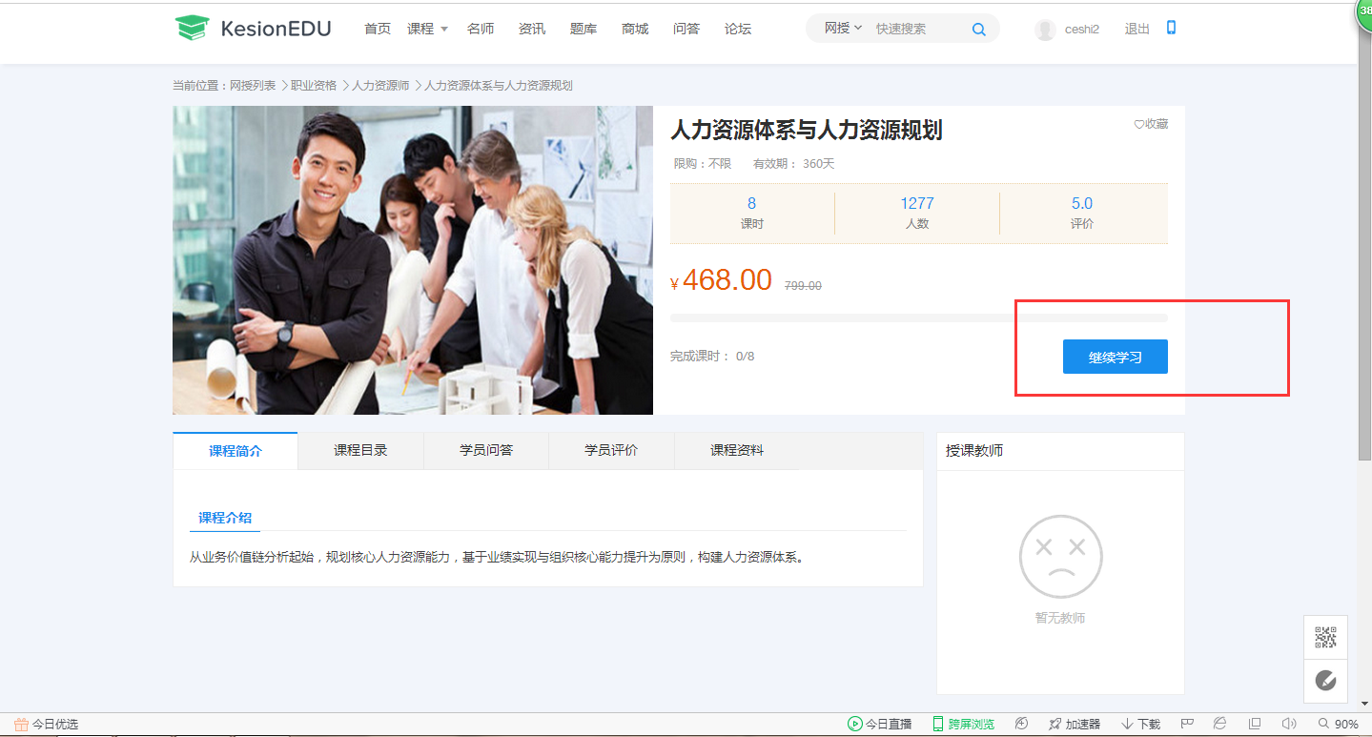Screen dimensions: 1372x737
Task: Go to 人力资源师 in the breadcrumb trail
Action: click(x=381, y=85)
